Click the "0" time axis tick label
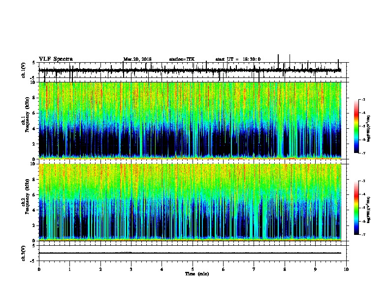 tap(39, 269)
